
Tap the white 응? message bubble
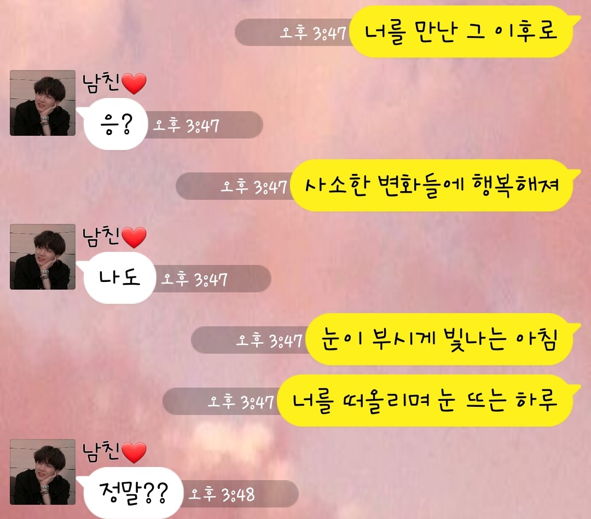tap(112, 124)
